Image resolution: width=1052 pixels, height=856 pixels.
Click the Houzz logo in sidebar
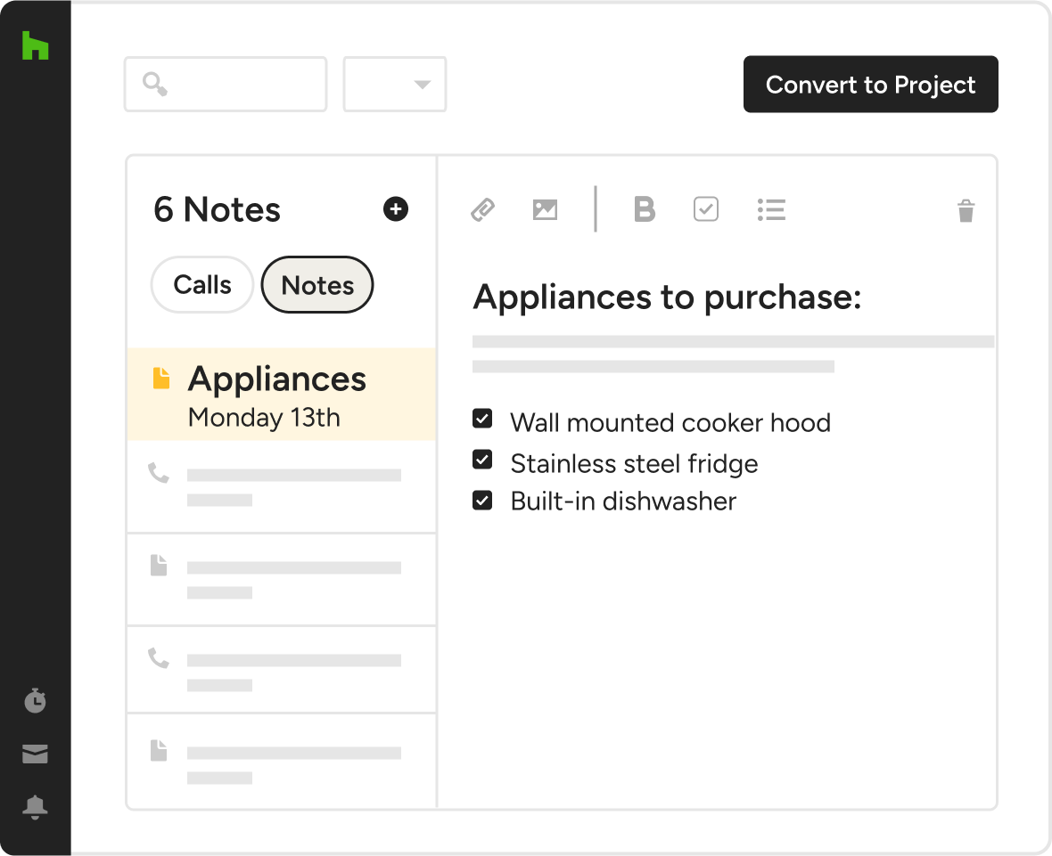click(35, 45)
